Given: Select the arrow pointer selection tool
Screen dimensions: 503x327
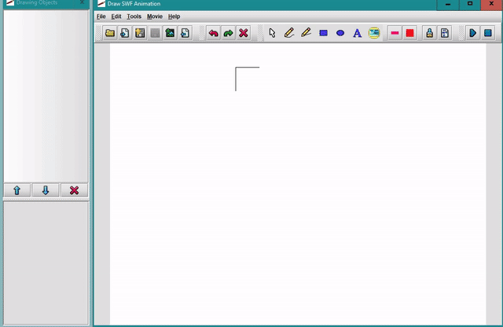Looking at the screenshot, I should (272, 33).
